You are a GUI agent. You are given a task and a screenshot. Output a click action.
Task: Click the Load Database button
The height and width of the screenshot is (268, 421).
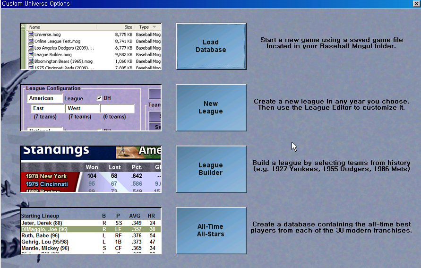(x=211, y=46)
